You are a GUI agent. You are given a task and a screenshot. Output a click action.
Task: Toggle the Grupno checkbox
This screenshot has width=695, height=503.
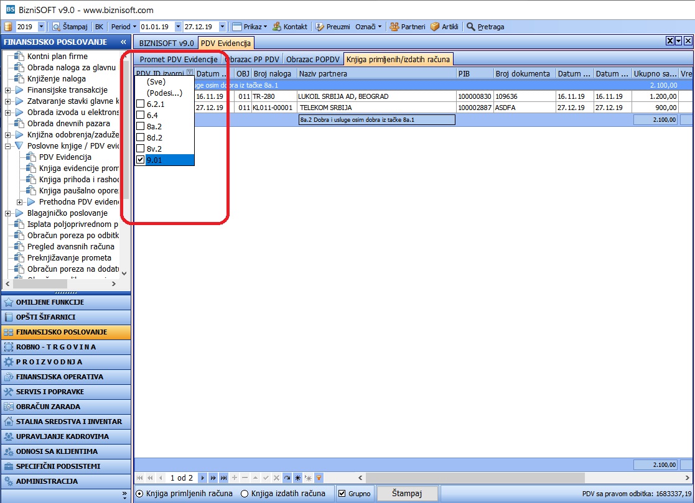[342, 493]
